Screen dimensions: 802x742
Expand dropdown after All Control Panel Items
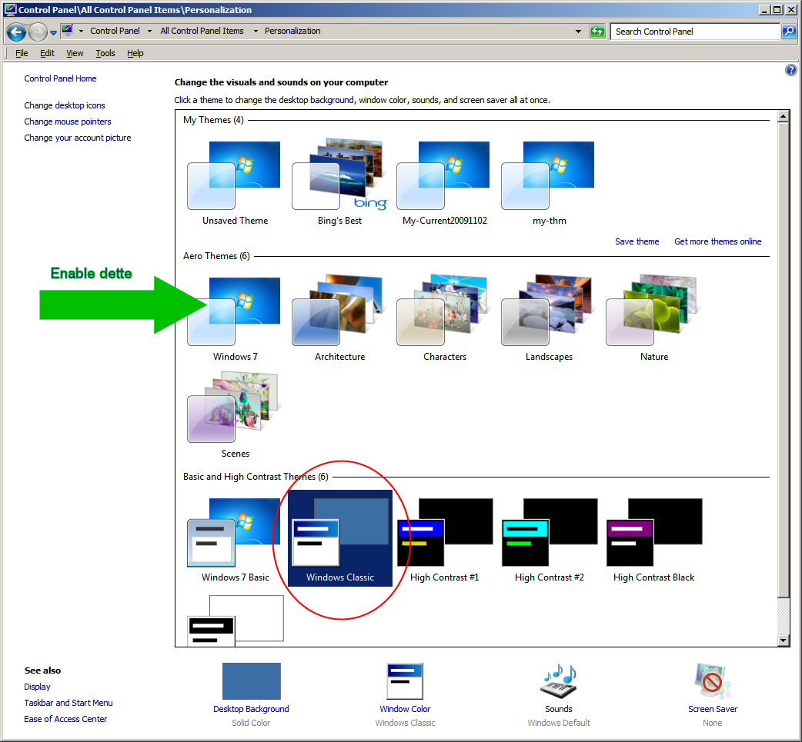(x=256, y=32)
